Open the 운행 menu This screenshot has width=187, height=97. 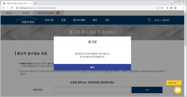click(63, 20)
